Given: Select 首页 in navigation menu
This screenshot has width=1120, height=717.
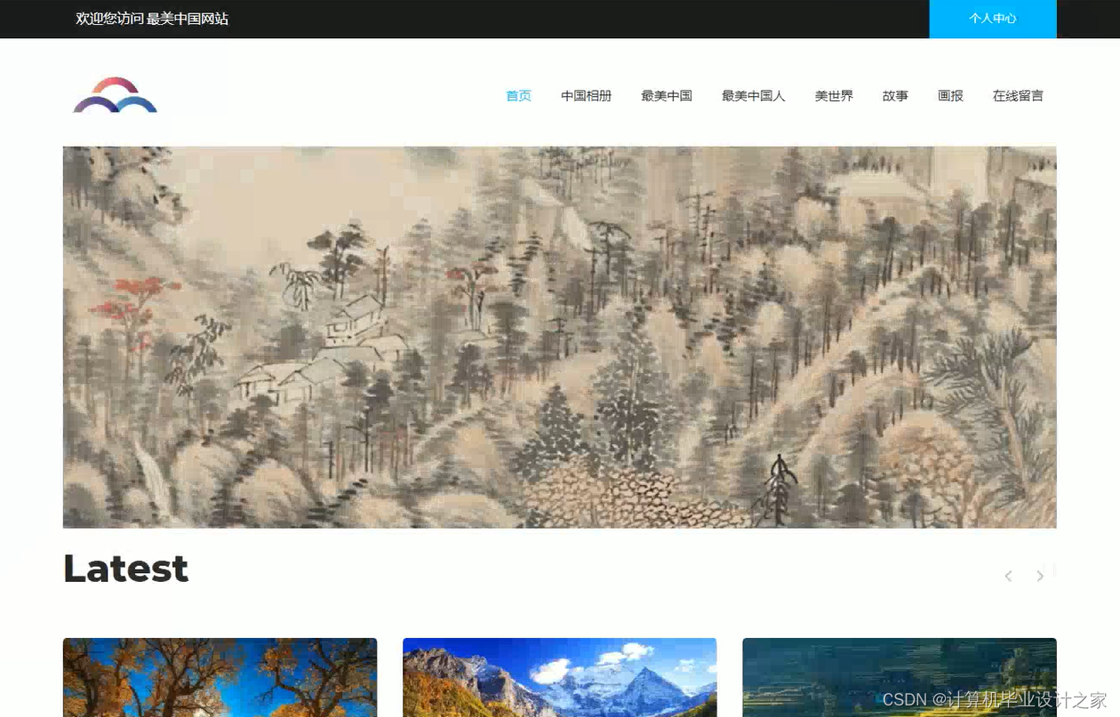Looking at the screenshot, I should (x=519, y=96).
